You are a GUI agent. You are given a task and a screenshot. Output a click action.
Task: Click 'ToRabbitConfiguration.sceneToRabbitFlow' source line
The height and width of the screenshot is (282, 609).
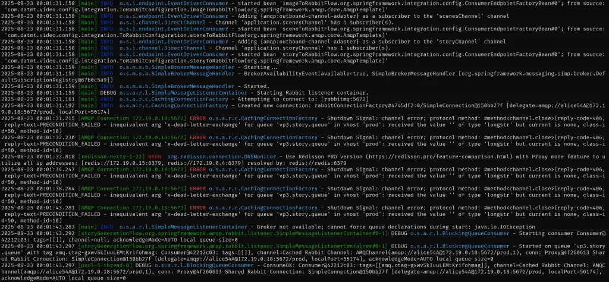196,35
